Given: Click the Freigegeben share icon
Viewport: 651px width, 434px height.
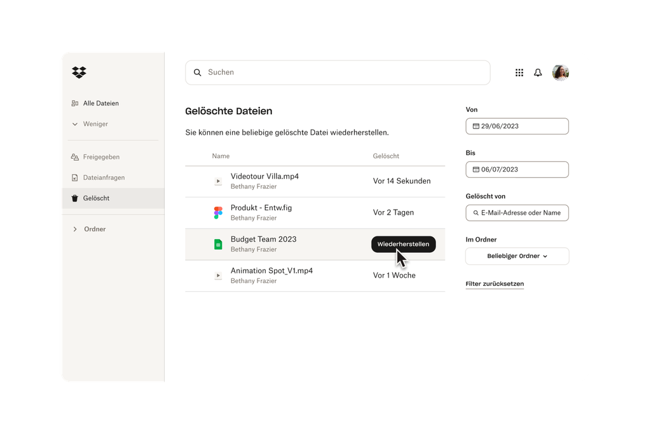Looking at the screenshot, I should click(76, 157).
